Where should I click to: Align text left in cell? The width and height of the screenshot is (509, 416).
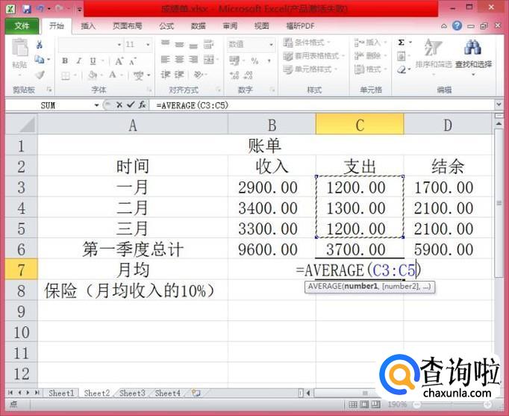click(x=166, y=60)
